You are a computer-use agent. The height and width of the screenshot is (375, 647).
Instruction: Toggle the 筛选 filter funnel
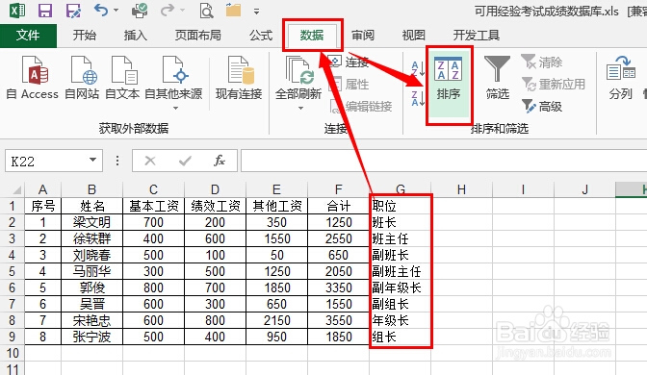497,78
